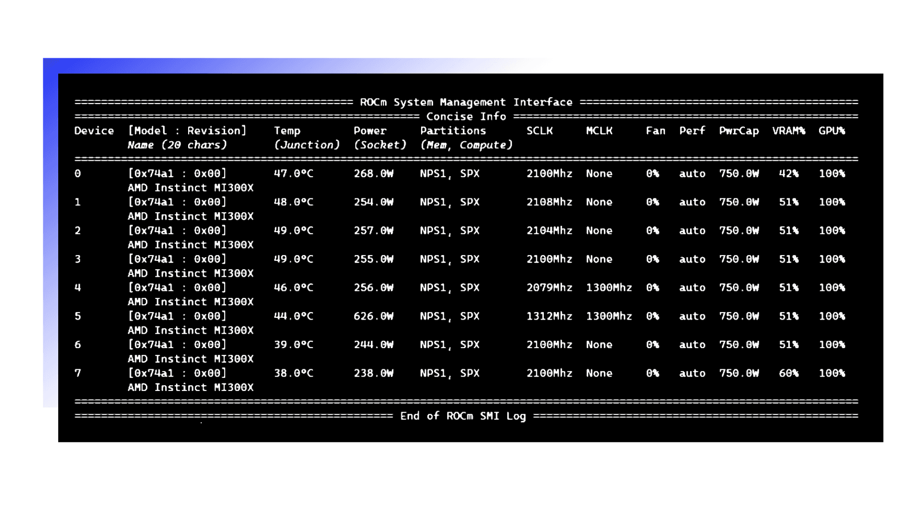Click device index '5' in Device column
This screenshot has height=520, width=924.
click(x=77, y=316)
